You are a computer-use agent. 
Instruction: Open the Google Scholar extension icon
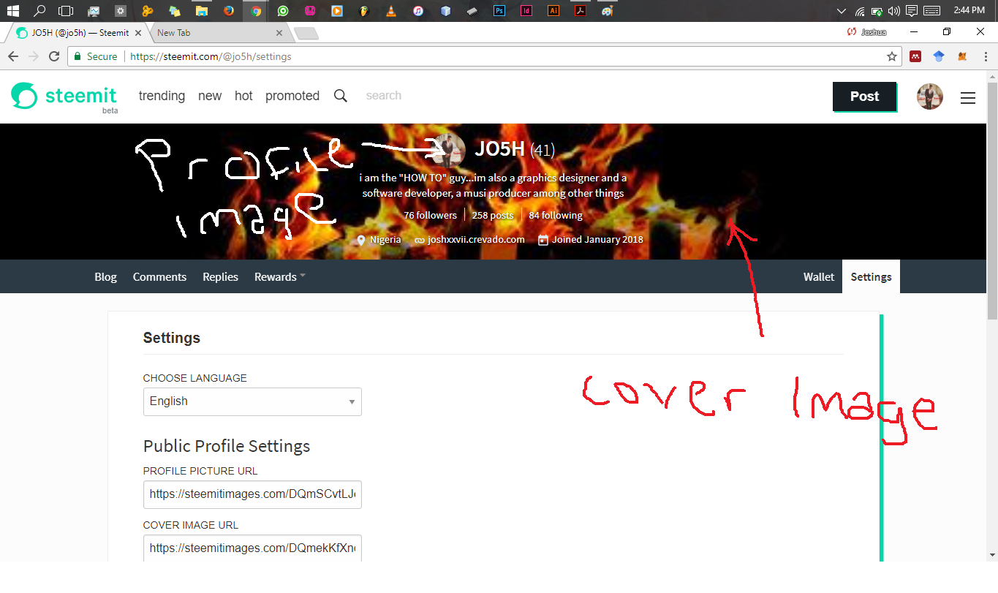pos(939,56)
